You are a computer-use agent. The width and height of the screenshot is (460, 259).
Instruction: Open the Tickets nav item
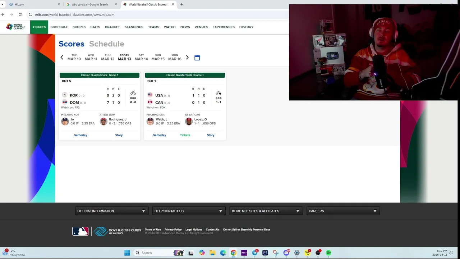(39, 27)
